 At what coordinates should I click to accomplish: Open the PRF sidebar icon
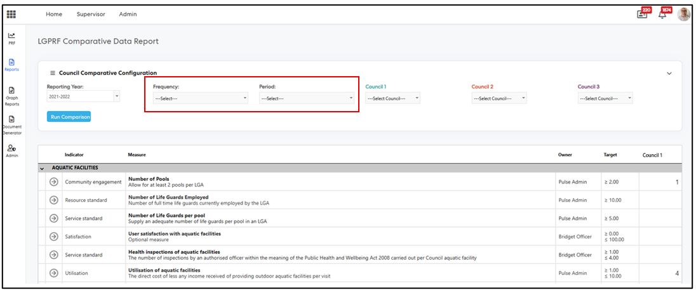pos(11,38)
